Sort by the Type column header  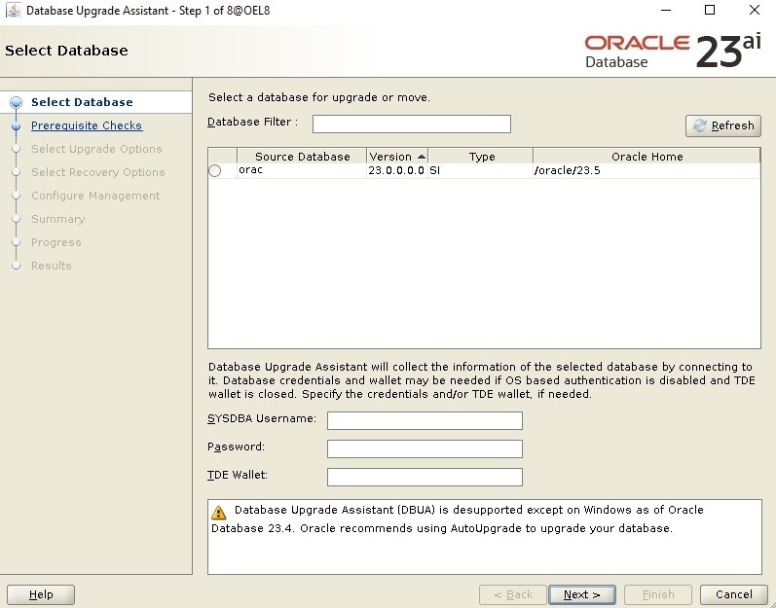(x=481, y=157)
